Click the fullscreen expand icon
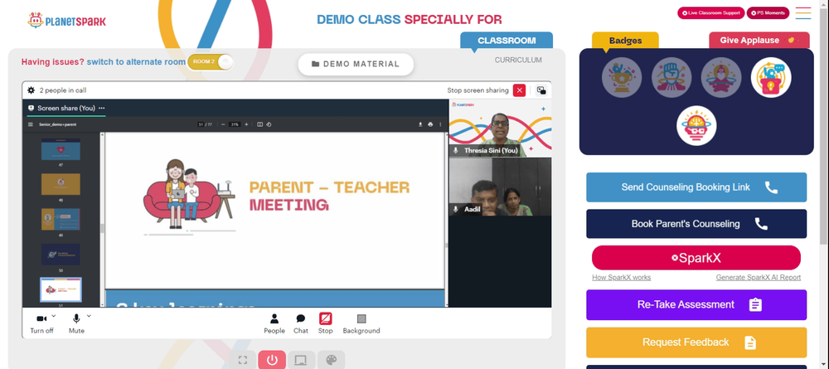829x369 pixels. point(243,360)
